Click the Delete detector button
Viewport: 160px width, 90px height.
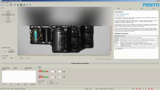coord(25,84)
